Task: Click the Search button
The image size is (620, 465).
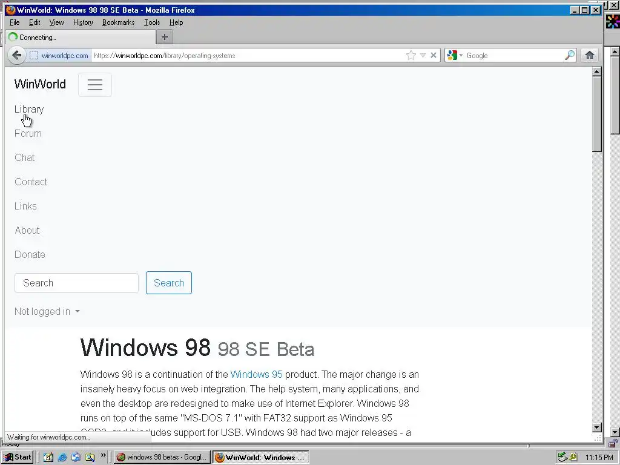Action: pos(169,283)
